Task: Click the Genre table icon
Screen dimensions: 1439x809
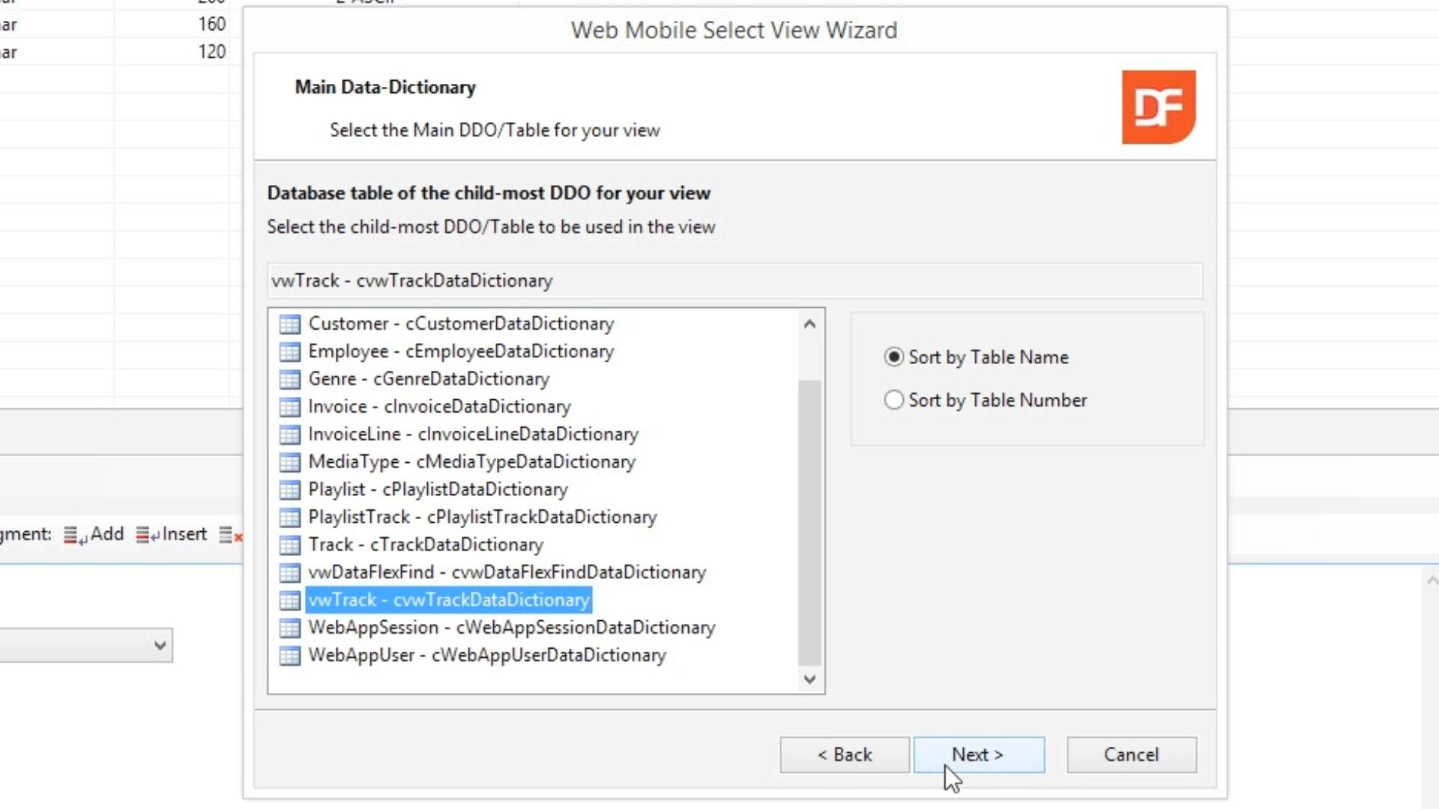Action: (289, 380)
